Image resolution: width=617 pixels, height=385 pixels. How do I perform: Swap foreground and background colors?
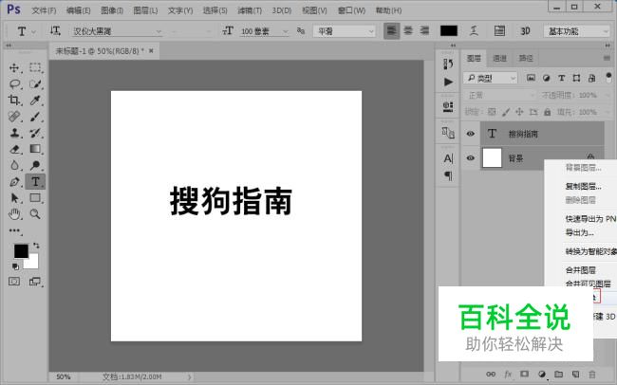tap(36, 246)
